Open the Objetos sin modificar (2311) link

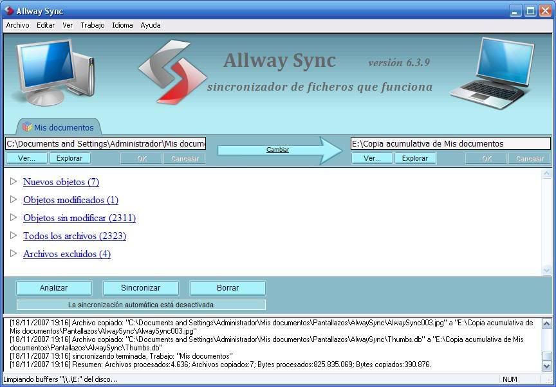tap(79, 218)
